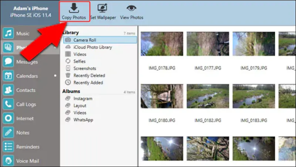Select thumbnail IMG_0177.JPG
This screenshot has width=296, height=167.
click(x=208, y=44)
